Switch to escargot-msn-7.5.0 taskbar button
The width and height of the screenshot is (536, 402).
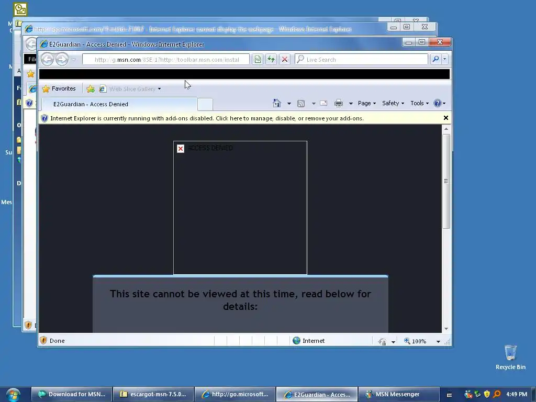[153, 394]
